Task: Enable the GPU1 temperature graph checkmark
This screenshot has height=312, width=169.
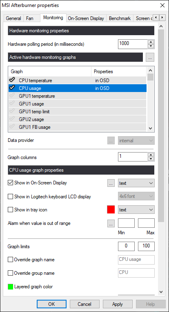Action: point(12,96)
